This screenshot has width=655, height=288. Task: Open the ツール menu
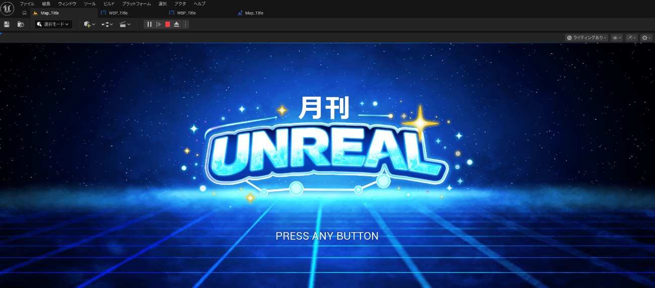(x=89, y=4)
